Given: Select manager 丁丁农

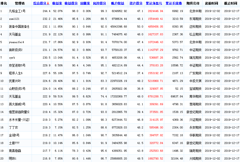Looking at the screenshot, I should coord(14,127).
